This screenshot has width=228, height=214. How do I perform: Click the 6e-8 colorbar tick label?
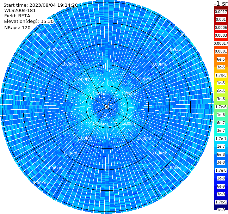[x=221, y=154]
